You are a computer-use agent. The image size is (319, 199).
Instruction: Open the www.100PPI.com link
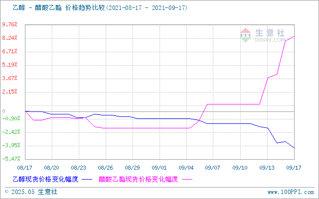(x=291, y=192)
